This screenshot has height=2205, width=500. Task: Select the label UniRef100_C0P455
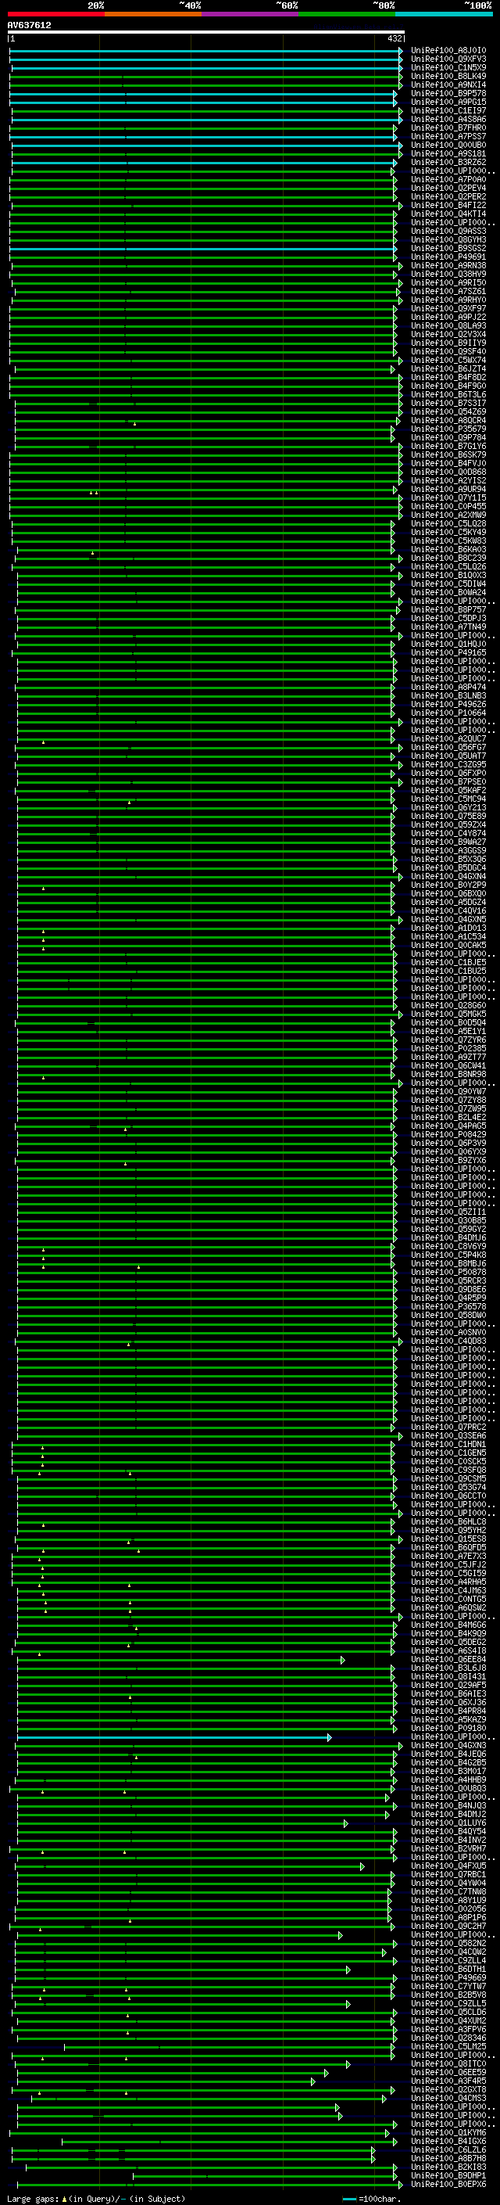(448, 507)
